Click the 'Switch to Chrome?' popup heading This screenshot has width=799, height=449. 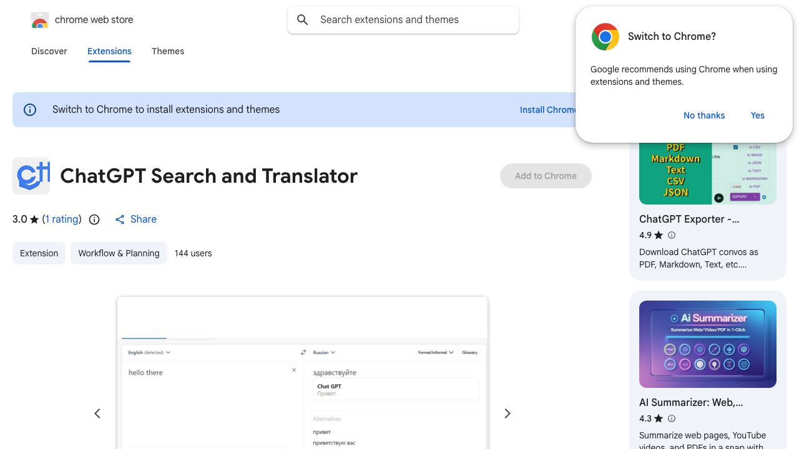tap(672, 36)
